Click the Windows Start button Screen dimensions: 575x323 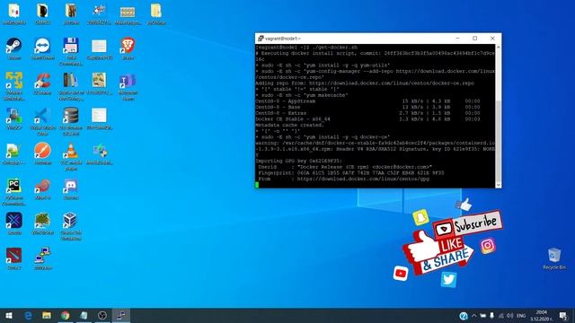pyautogui.click(x=9, y=315)
